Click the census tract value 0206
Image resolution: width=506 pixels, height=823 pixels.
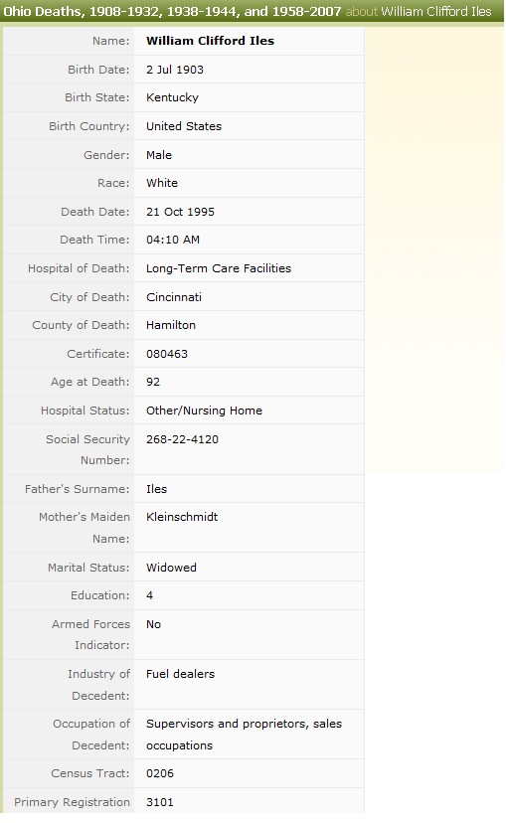[x=160, y=773]
